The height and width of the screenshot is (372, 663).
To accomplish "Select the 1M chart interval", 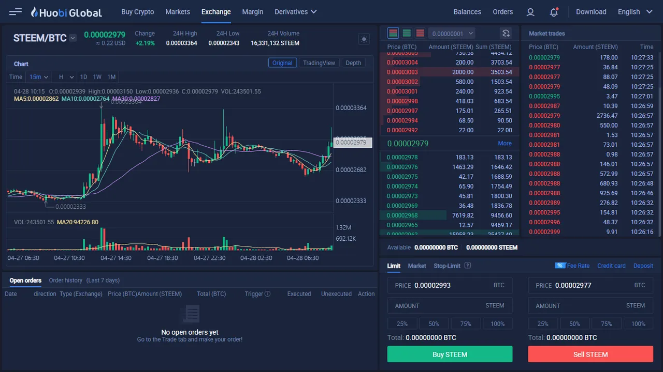I will click(x=111, y=77).
